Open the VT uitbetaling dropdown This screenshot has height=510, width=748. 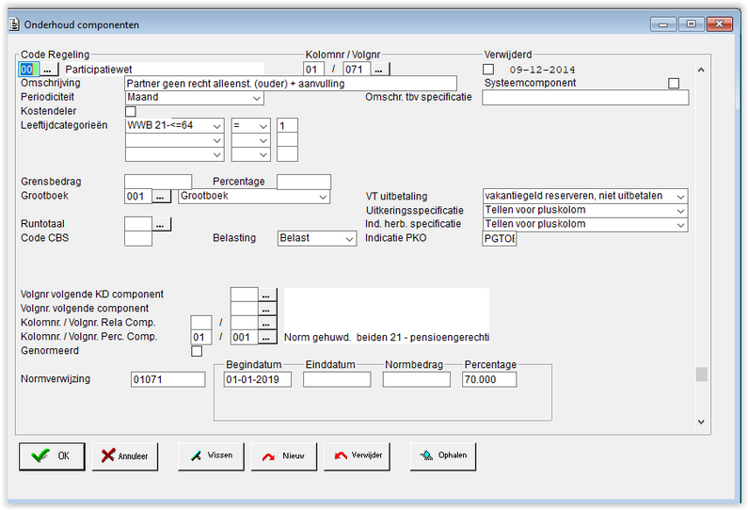[585, 196]
